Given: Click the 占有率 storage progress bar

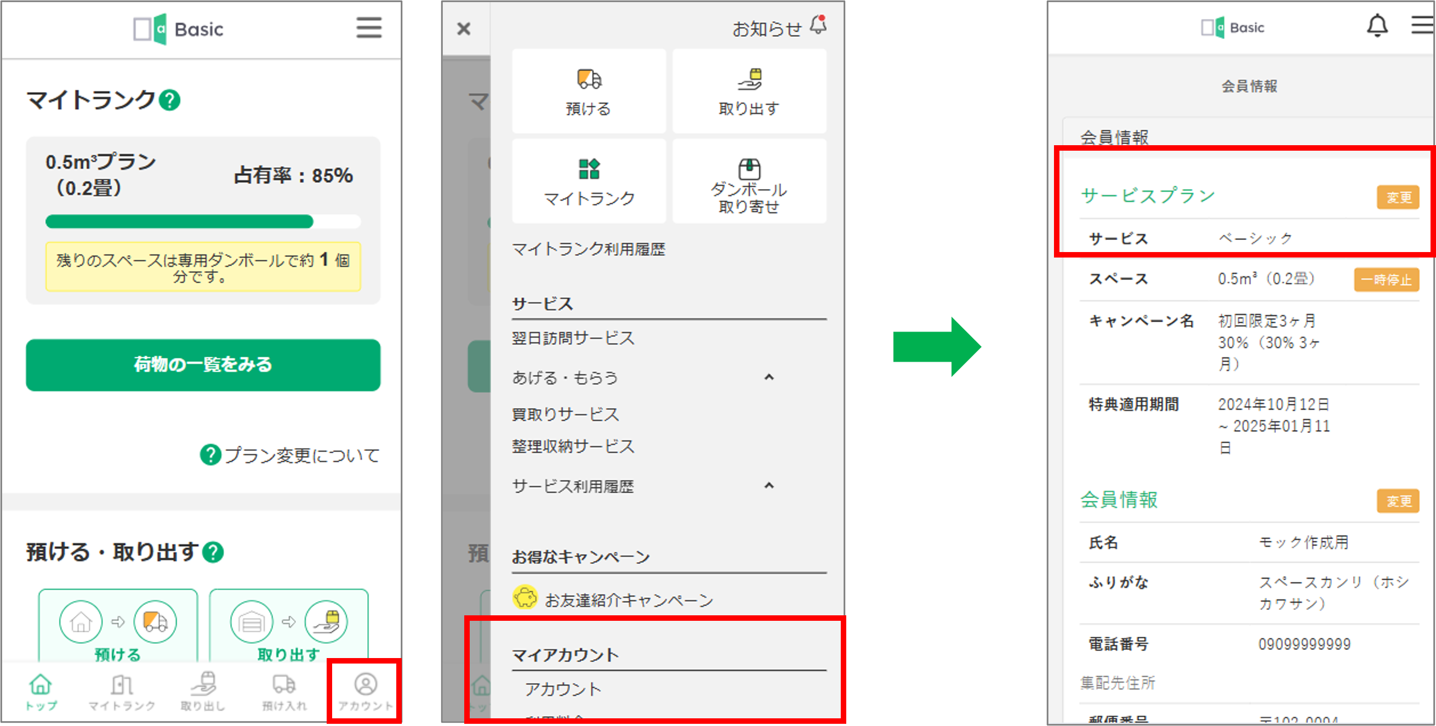Looking at the screenshot, I should tap(203, 222).
